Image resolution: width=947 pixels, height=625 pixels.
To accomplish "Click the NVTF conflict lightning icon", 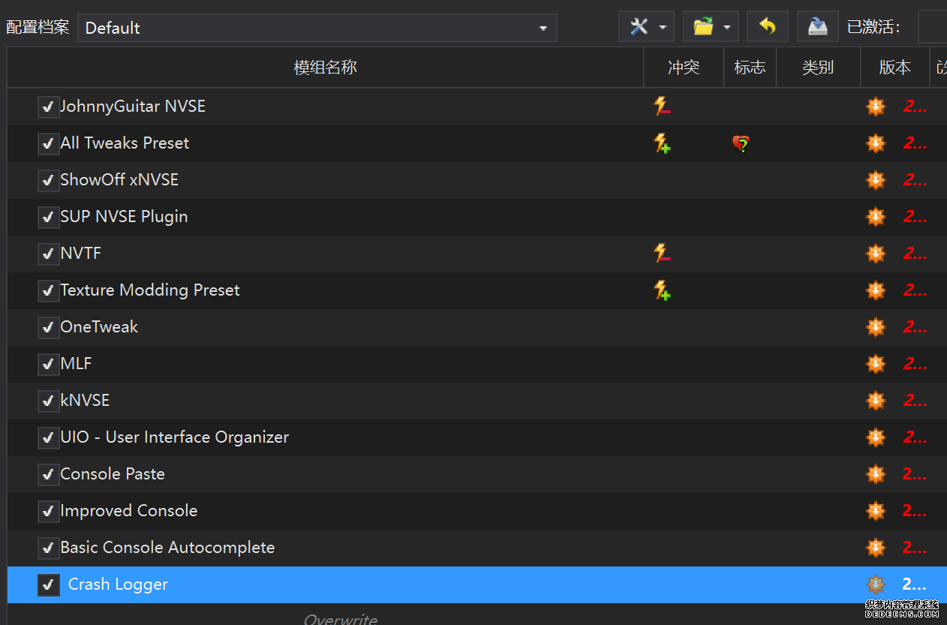I will coord(662,254).
